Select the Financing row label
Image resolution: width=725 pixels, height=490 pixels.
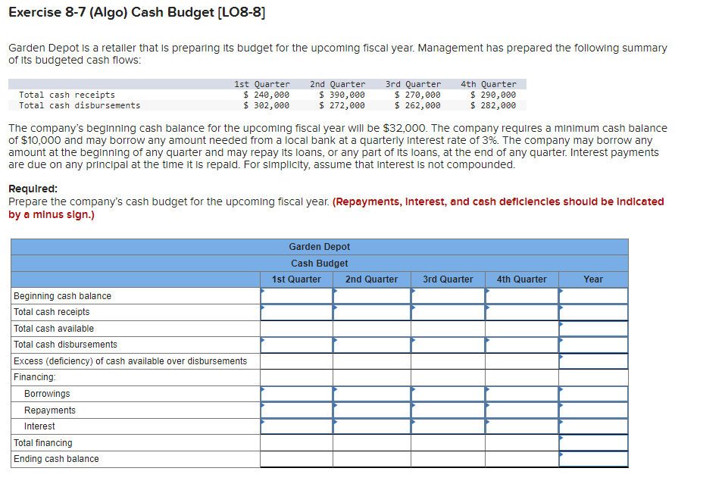33,376
